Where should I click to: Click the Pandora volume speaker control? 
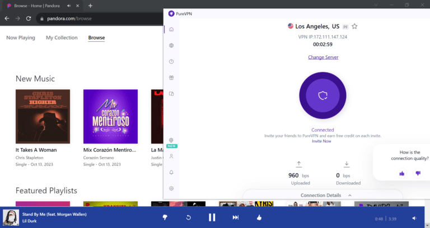pyautogui.click(x=414, y=218)
